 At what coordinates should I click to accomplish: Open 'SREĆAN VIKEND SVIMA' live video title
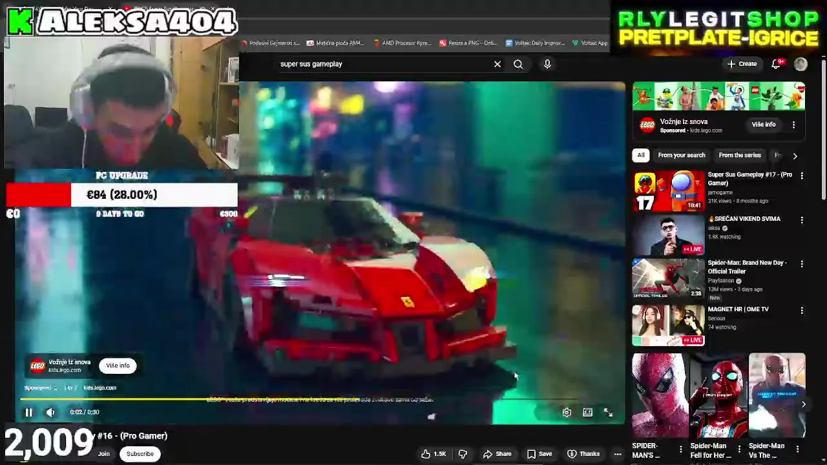[744, 219]
